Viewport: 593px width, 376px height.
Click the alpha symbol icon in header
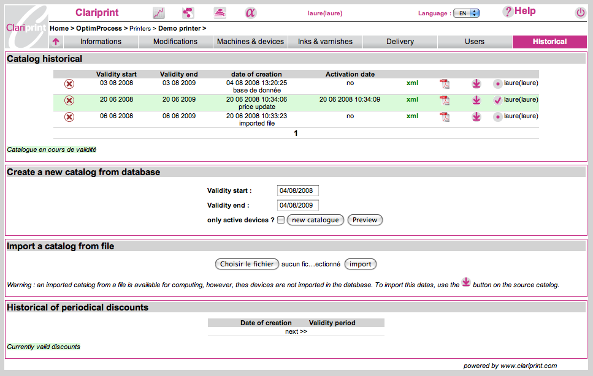tap(250, 13)
